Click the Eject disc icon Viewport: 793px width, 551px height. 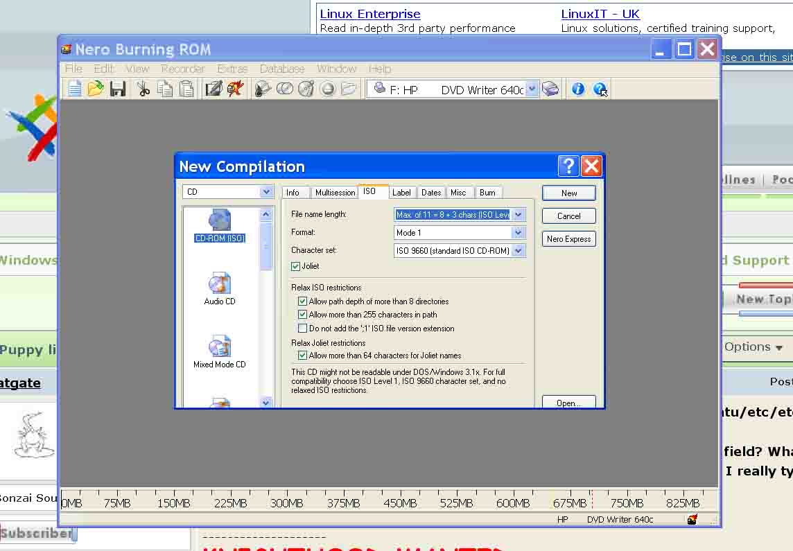(328, 89)
